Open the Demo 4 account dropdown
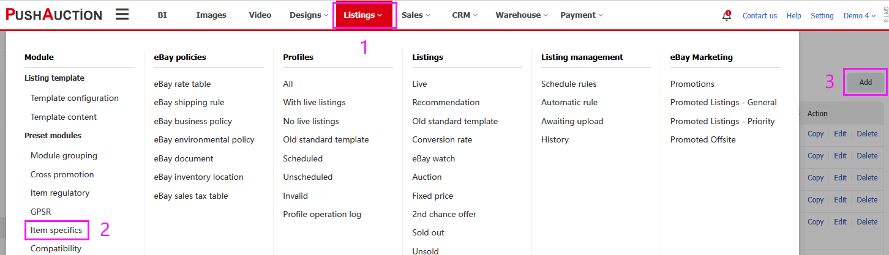889x255 pixels. pyautogui.click(x=860, y=16)
